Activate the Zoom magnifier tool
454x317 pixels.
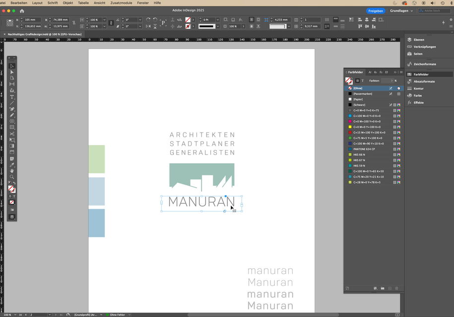(x=12, y=177)
